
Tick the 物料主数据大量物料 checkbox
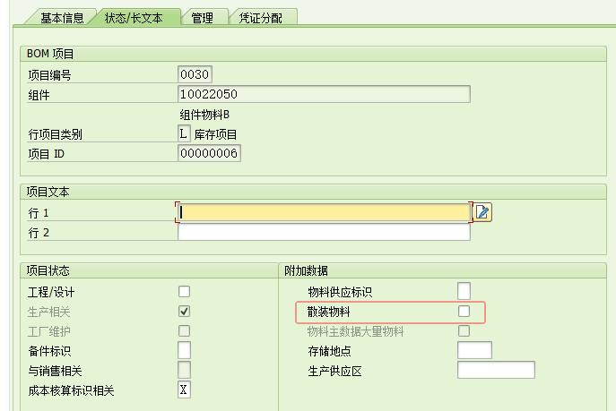(464, 330)
